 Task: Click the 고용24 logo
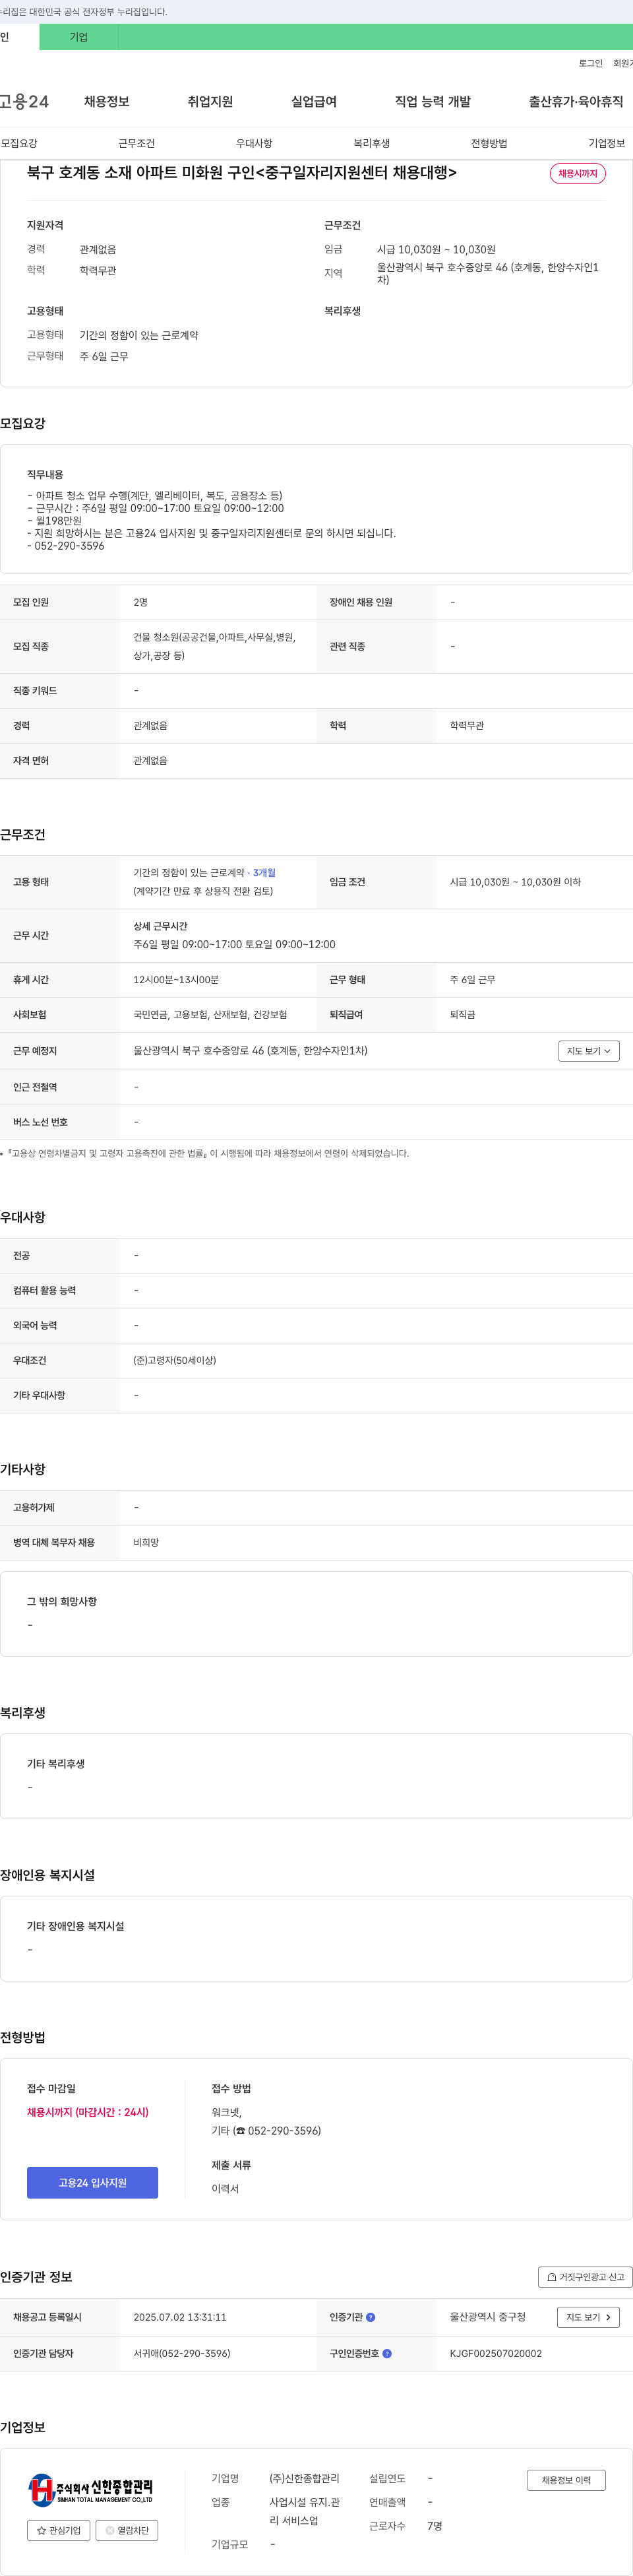24,101
